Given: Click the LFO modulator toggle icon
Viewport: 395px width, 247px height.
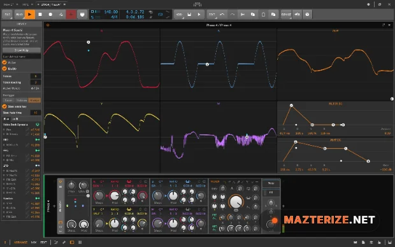Looking at the screenshot, I should (x=38, y=166).
